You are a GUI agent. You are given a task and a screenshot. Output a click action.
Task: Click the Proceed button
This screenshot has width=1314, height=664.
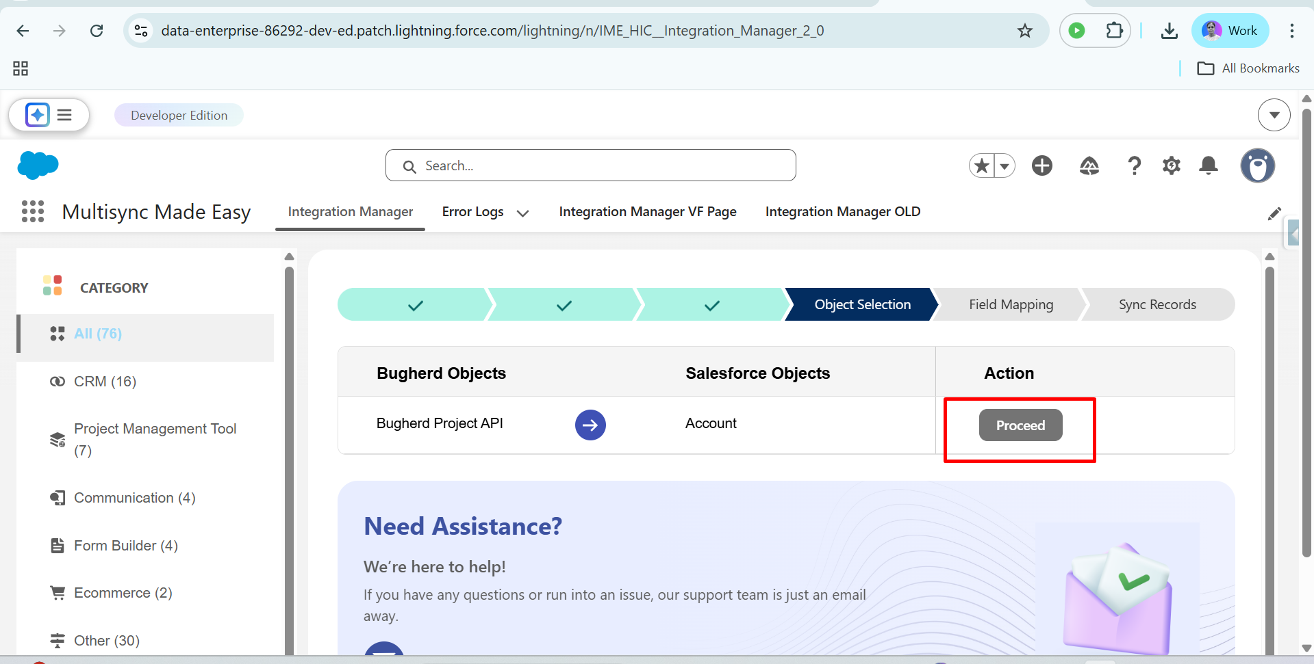1020,425
